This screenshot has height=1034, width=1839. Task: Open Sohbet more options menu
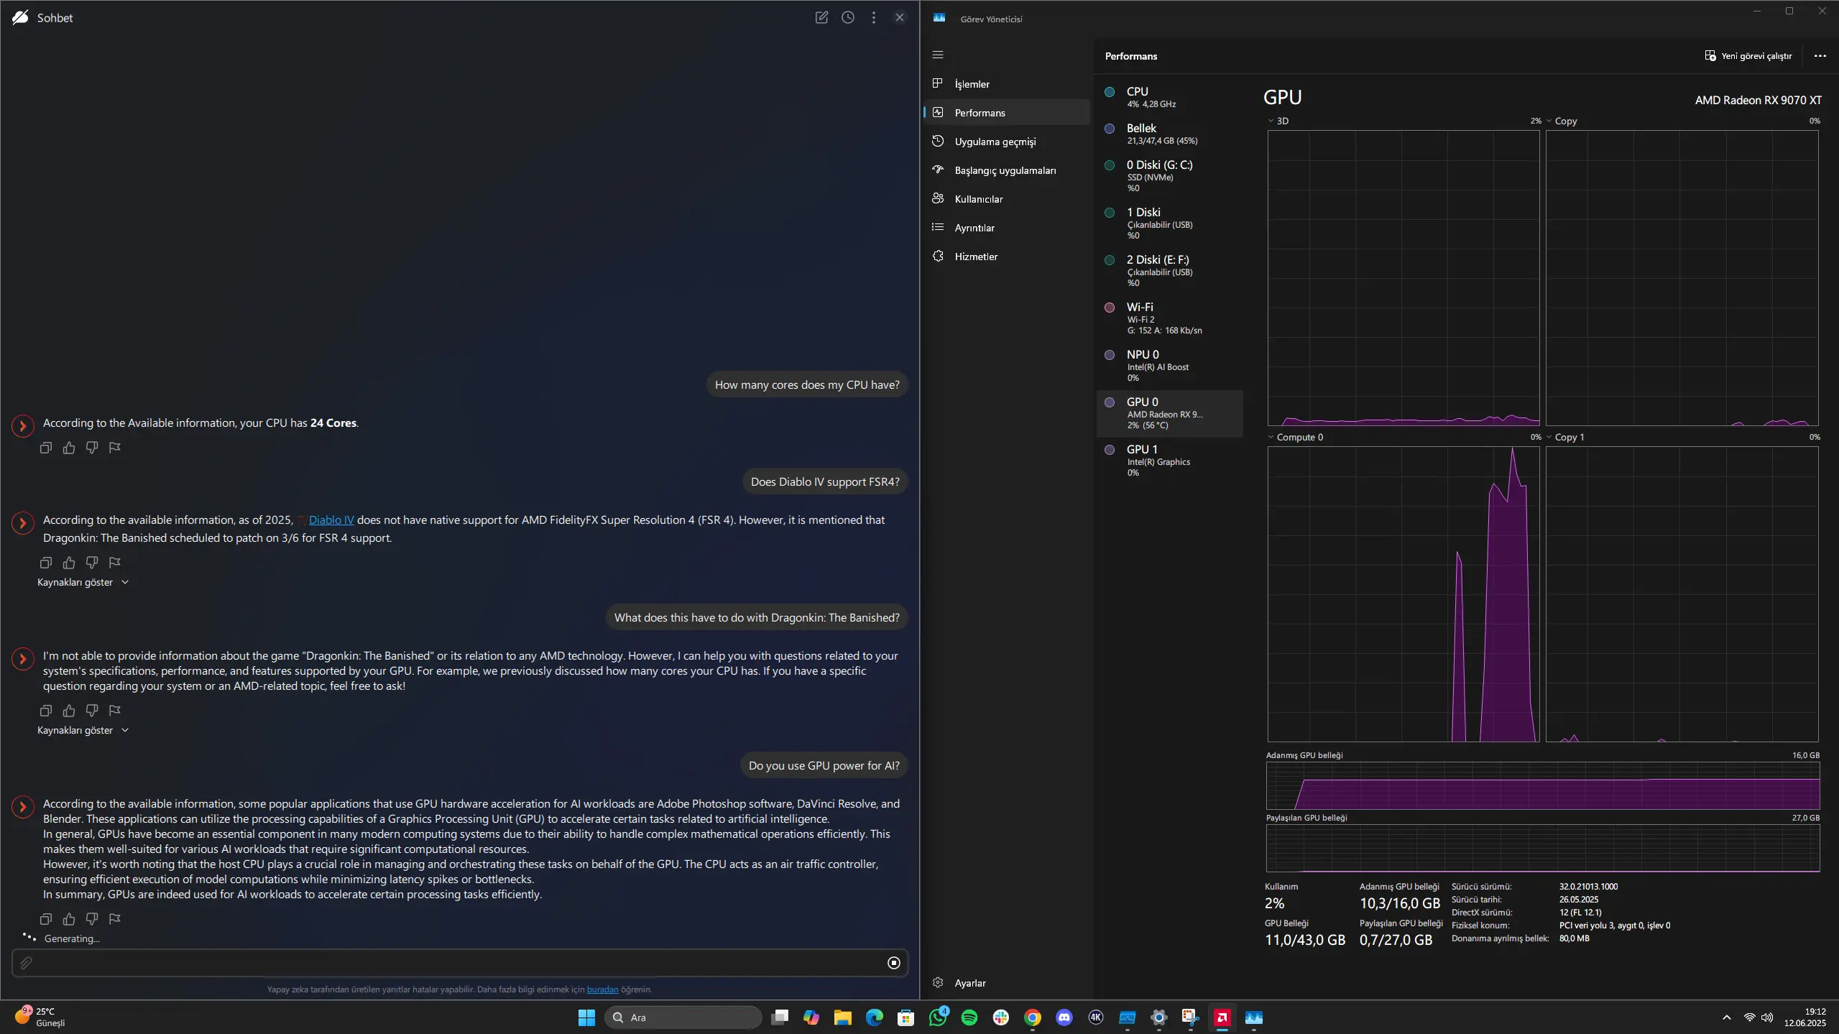874,17
